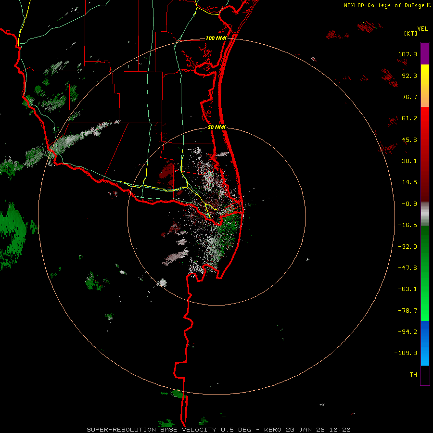433x433 pixels.
Task: Click the black TH segment of the velocity scale
Action: click(x=425, y=375)
